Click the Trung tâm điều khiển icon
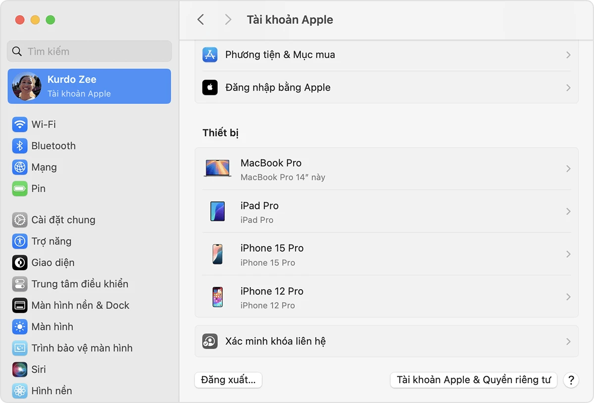 click(x=19, y=284)
